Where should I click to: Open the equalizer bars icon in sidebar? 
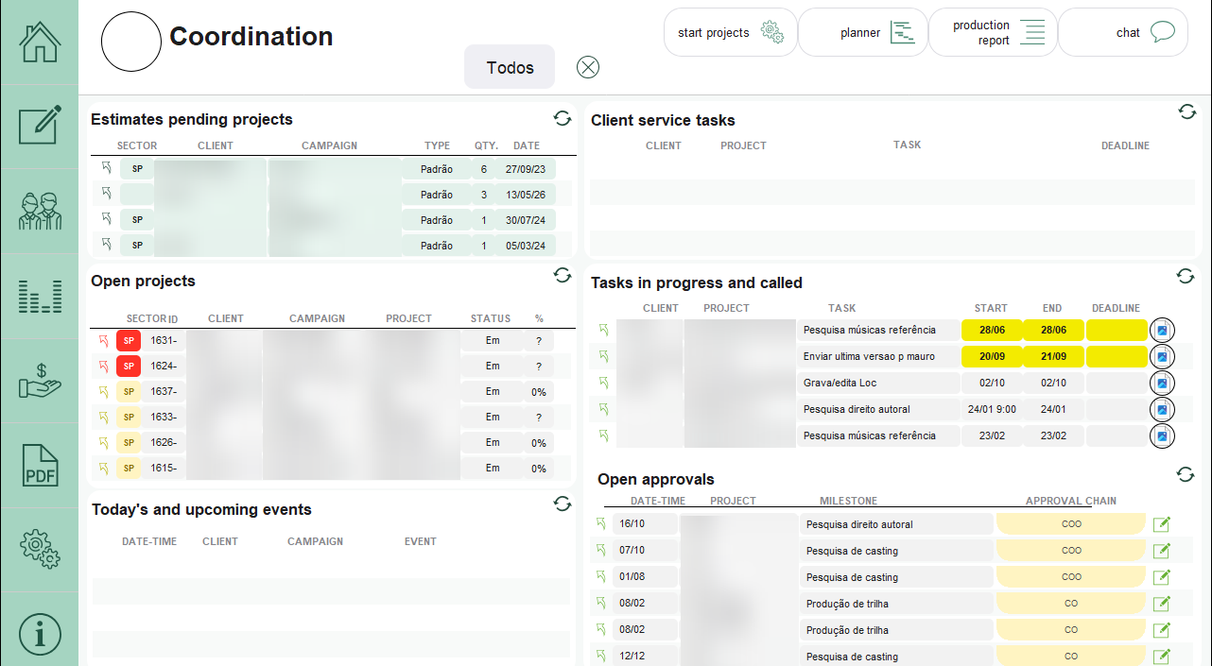click(x=40, y=297)
